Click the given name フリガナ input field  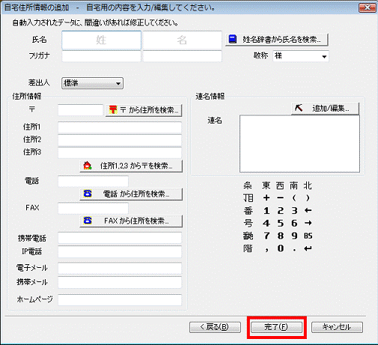(x=182, y=56)
